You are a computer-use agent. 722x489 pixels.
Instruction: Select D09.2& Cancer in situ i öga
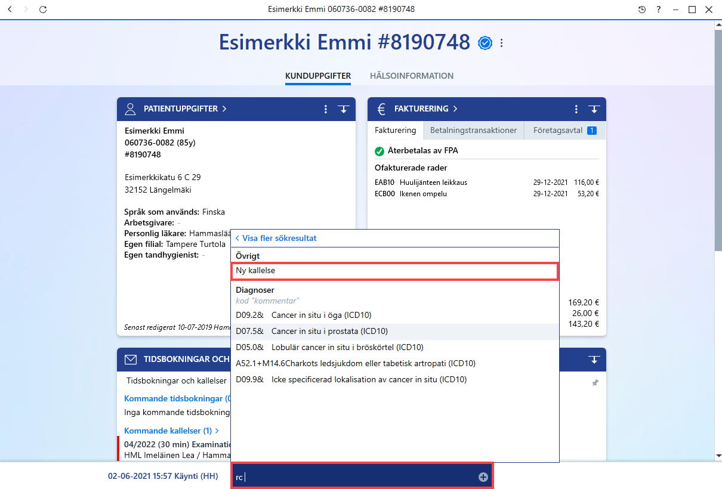[x=394, y=315]
